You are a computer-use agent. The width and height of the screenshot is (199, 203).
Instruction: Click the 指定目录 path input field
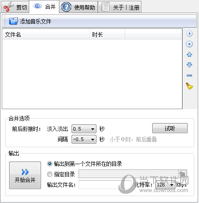point(128,174)
